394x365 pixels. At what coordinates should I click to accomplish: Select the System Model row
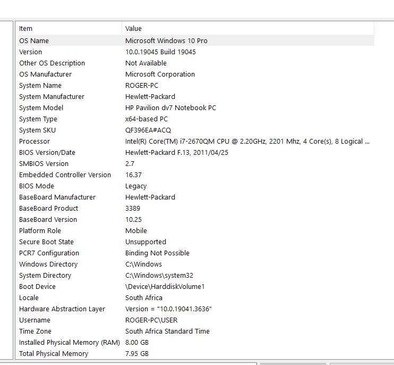click(x=41, y=107)
